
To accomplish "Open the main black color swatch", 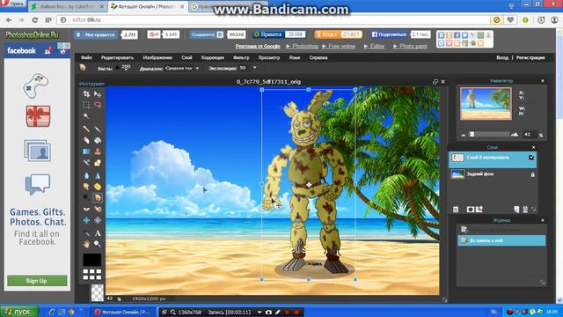I will coord(91,260).
